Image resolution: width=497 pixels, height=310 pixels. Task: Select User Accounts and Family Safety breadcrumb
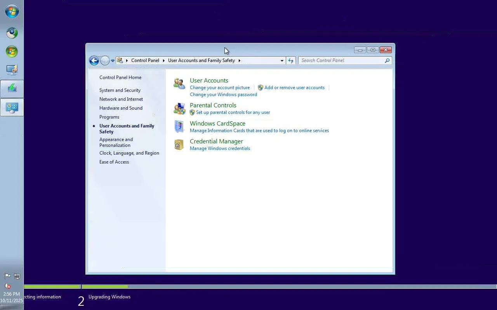202,60
